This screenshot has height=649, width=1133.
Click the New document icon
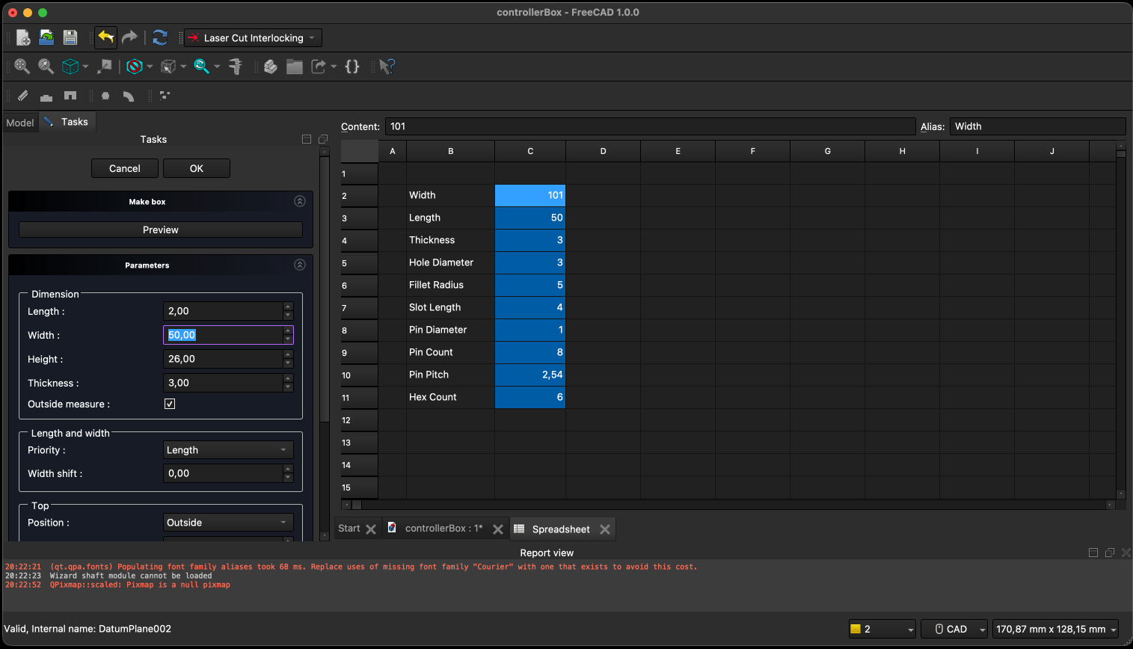coord(22,37)
